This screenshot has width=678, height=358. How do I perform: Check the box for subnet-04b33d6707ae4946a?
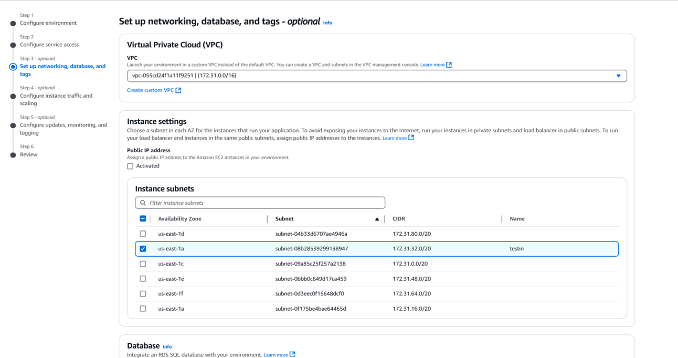pos(143,234)
